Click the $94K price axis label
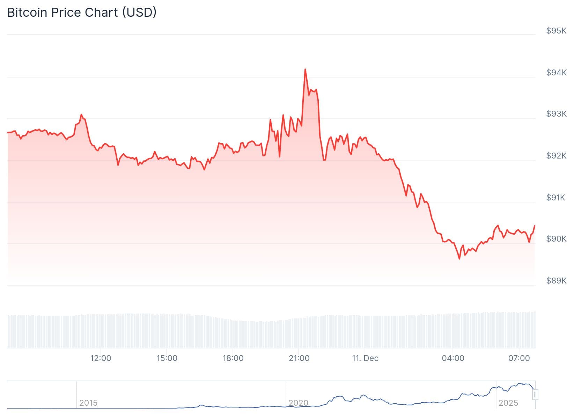 [556, 73]
